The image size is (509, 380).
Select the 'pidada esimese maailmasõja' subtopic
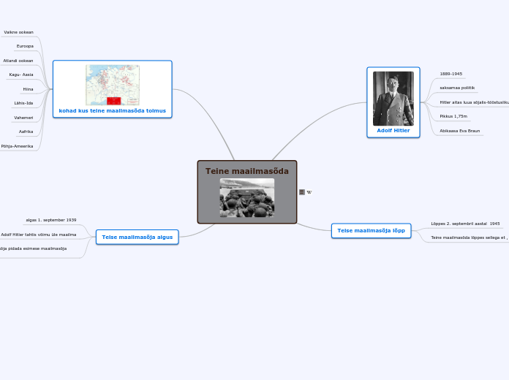[x=33, y=248]
